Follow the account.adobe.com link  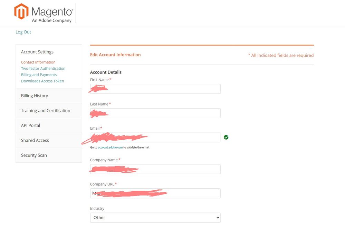click(x=110, y=147)
